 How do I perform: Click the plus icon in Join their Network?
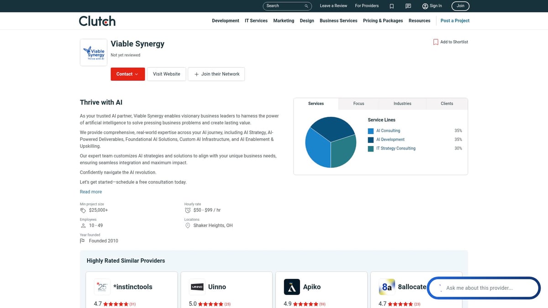point(196,74)
